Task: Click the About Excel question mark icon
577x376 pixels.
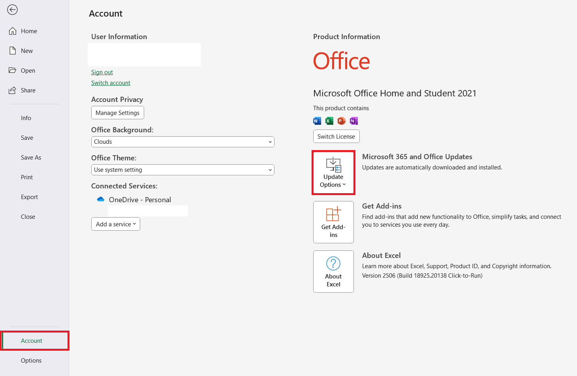Action: [x=333, y=263]
